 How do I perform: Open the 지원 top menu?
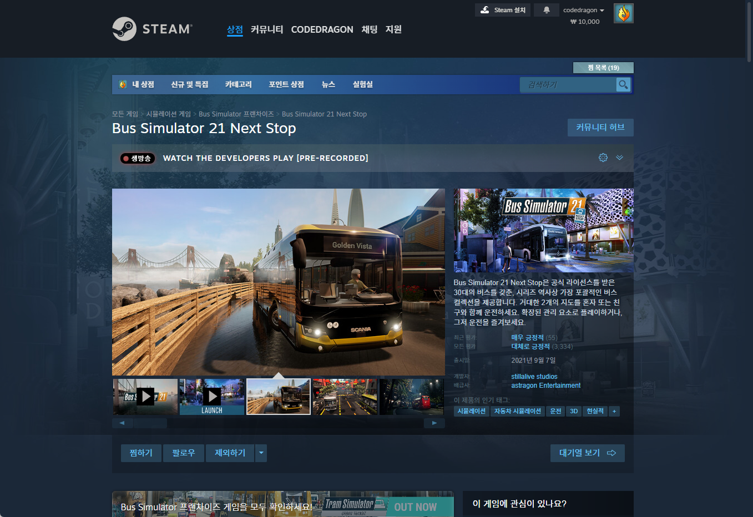coord(393,29)
